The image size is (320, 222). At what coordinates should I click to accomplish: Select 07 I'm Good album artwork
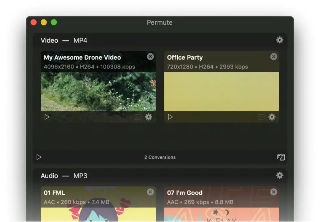pyautogui.click(x=221, y=215)
